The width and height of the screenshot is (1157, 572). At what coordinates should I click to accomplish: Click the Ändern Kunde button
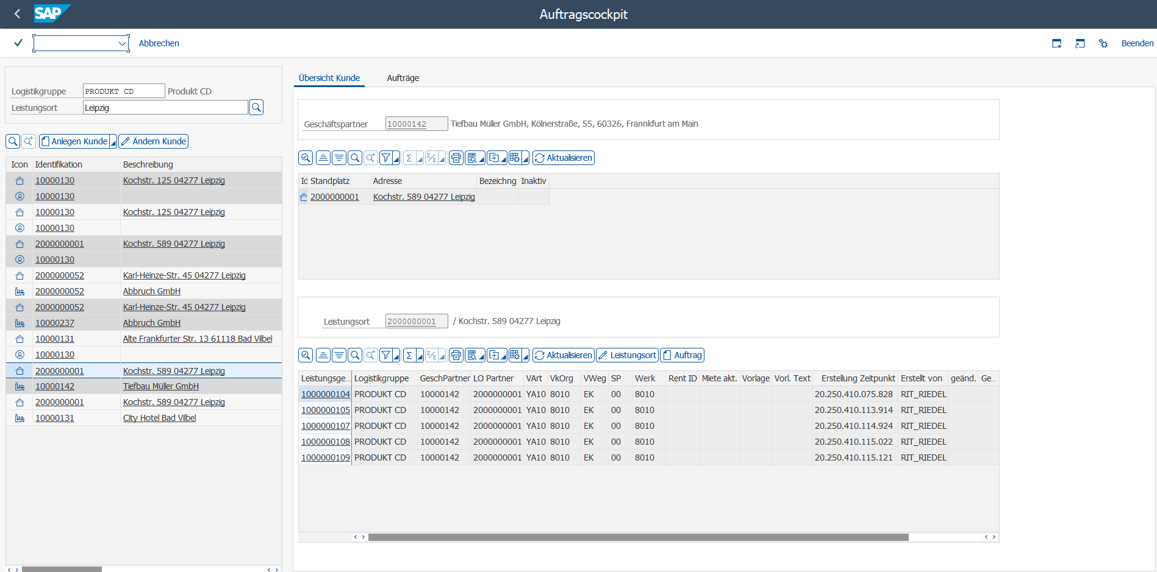(154, 141)
